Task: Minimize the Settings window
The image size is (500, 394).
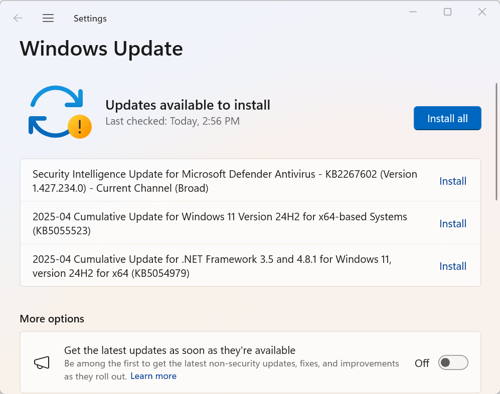Action: pos(413,12)
